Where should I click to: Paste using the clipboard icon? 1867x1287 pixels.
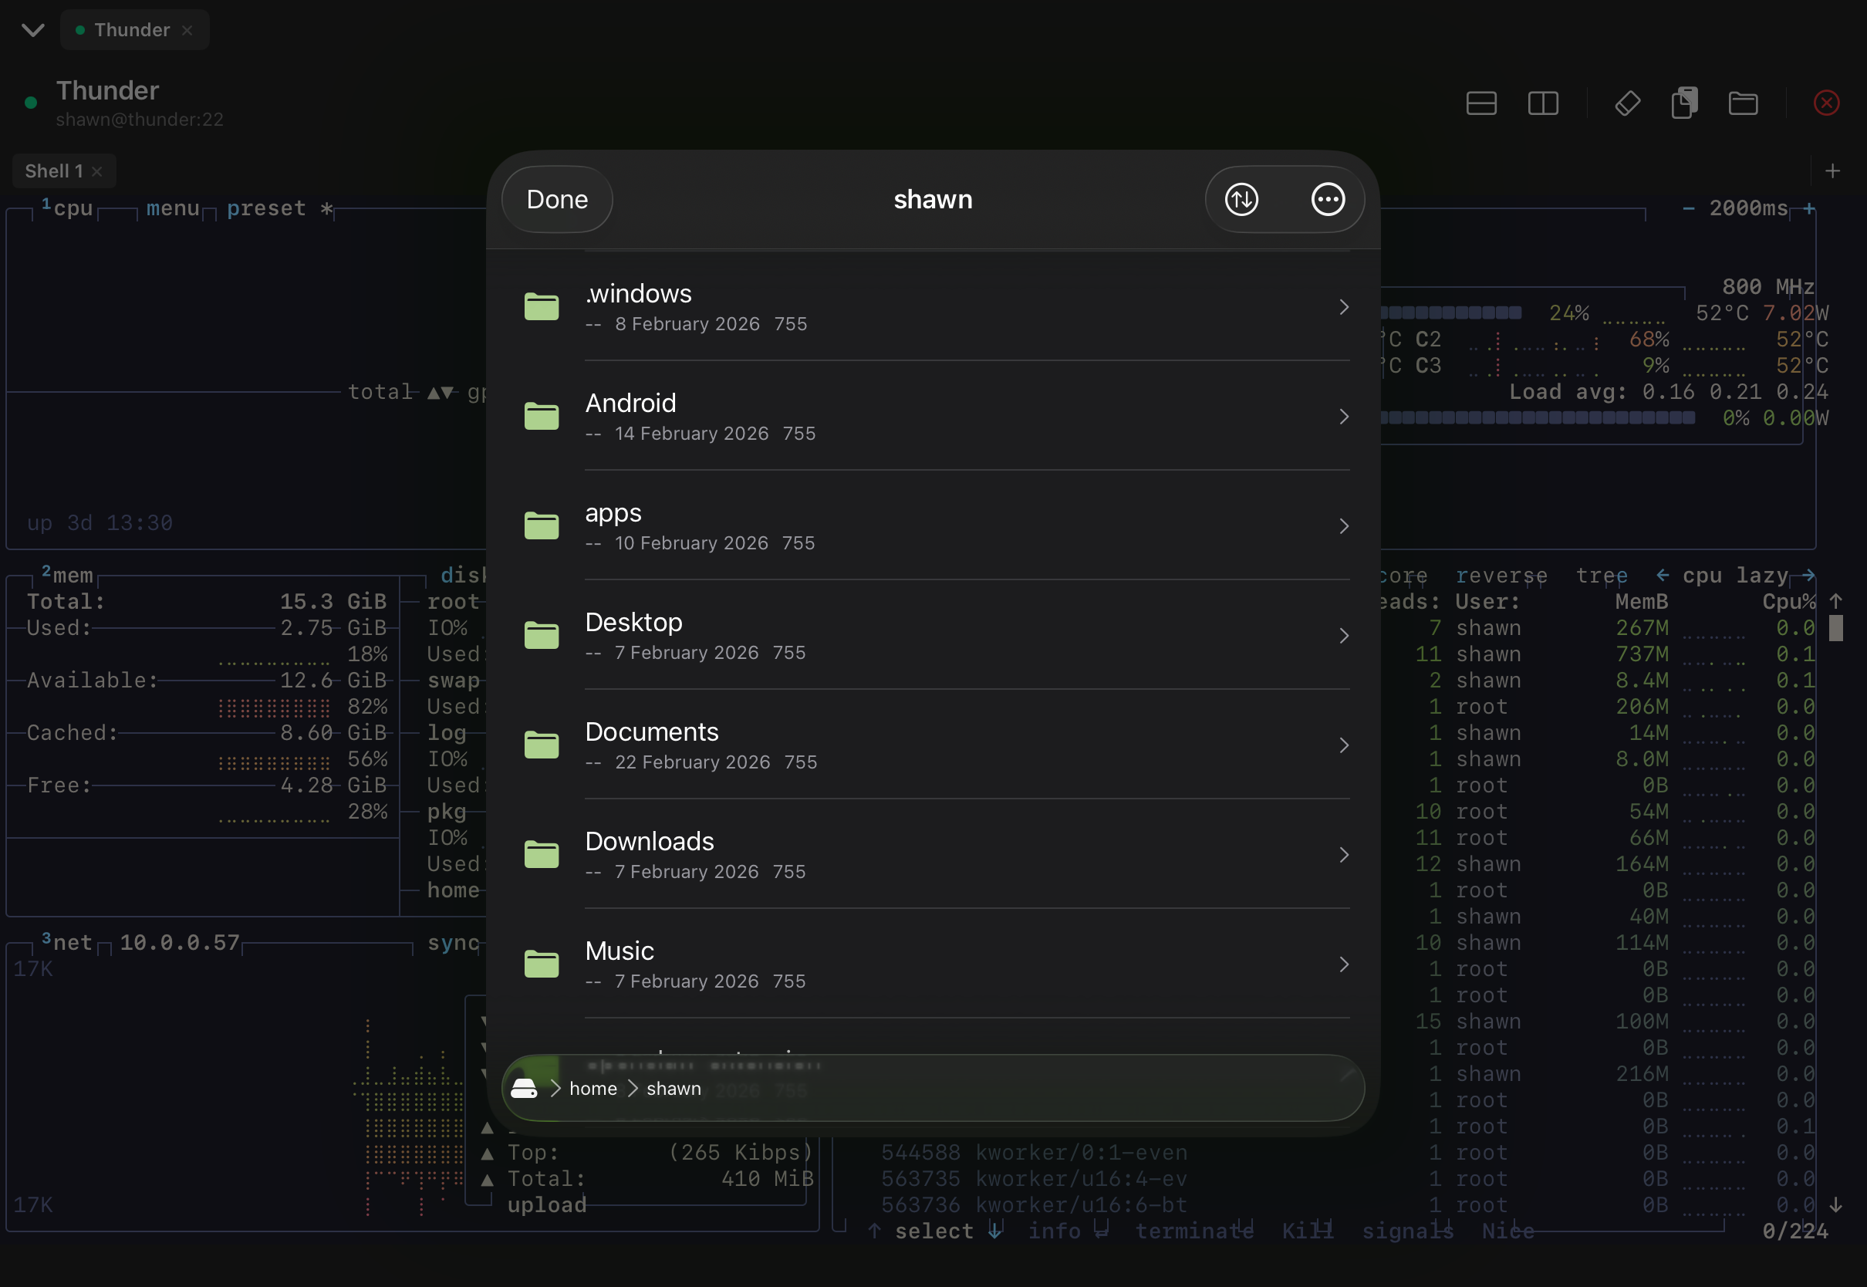click(1684, 103)
